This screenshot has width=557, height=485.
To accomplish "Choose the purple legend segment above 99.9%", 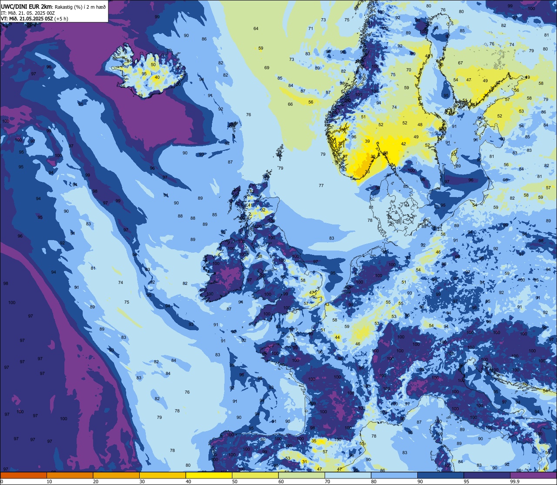I will (x=534, y=475).
